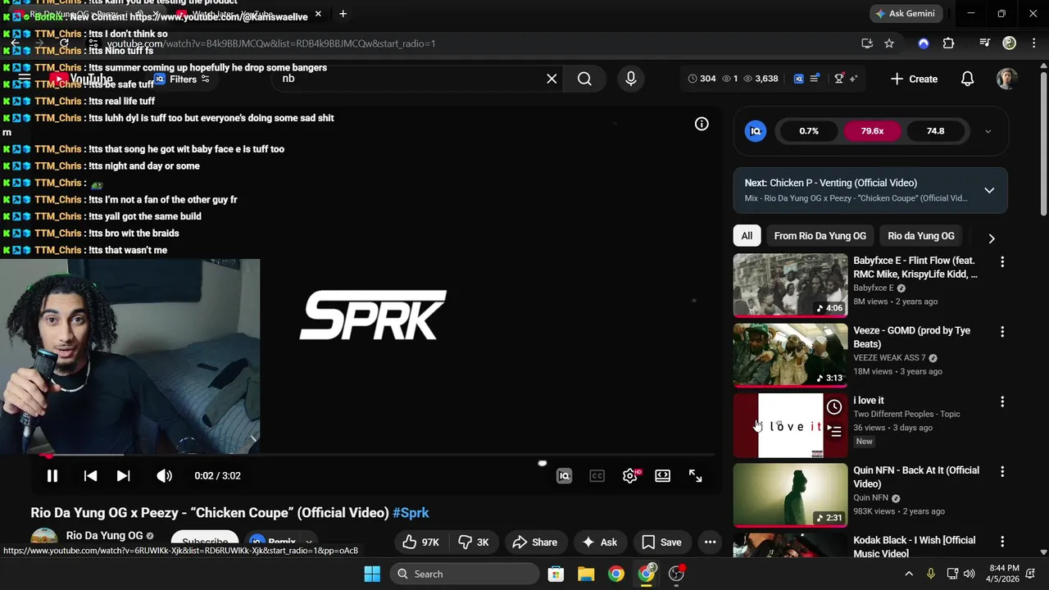Pause the video with the player pause button

(52, 475)
